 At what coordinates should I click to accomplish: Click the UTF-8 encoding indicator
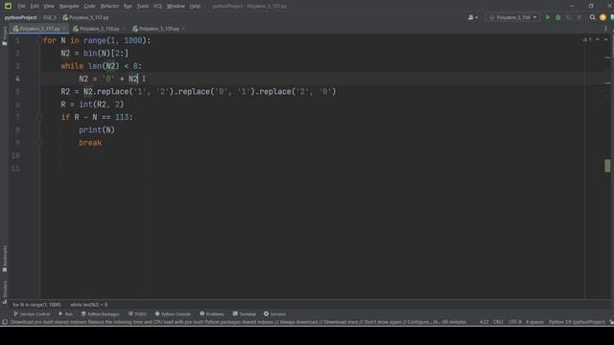click(x=514, y=322)
